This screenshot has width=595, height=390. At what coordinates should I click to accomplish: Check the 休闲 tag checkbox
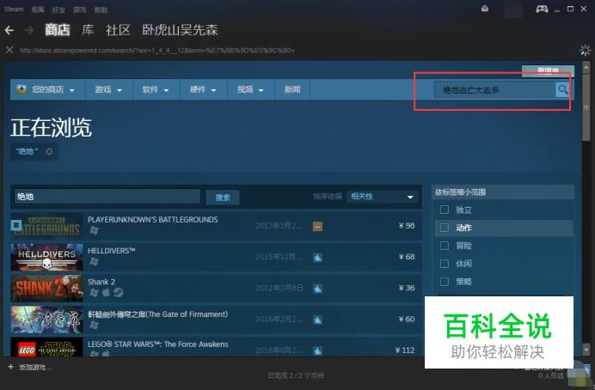point(444,264)
